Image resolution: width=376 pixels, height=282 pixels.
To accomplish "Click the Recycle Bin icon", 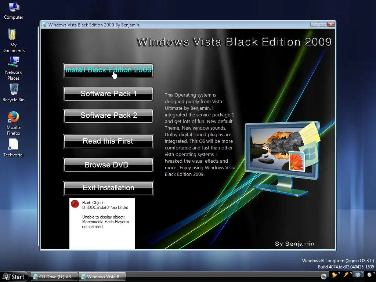I will pos(14,93).
